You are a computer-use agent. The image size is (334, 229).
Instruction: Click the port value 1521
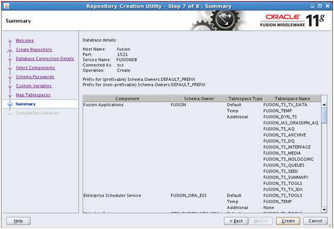click(122, 55)
